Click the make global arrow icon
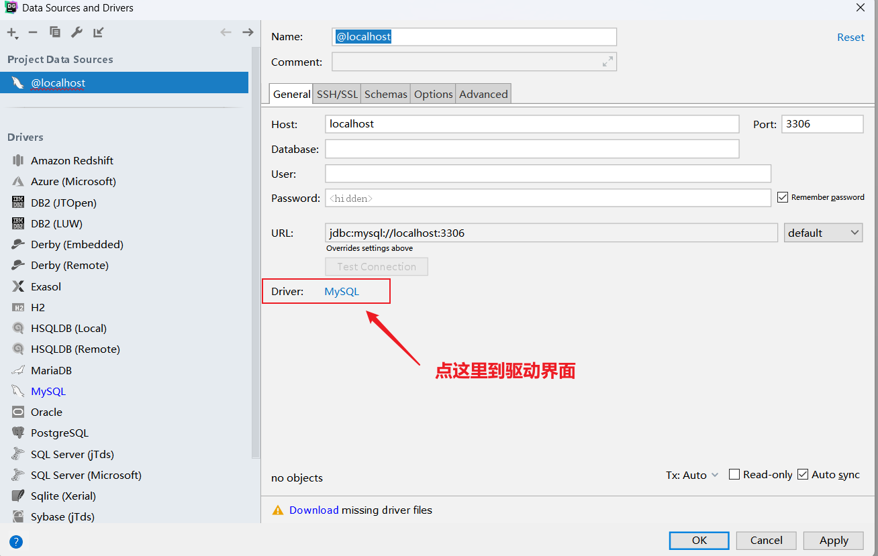The image size is (878, 556). click(99, 32)
